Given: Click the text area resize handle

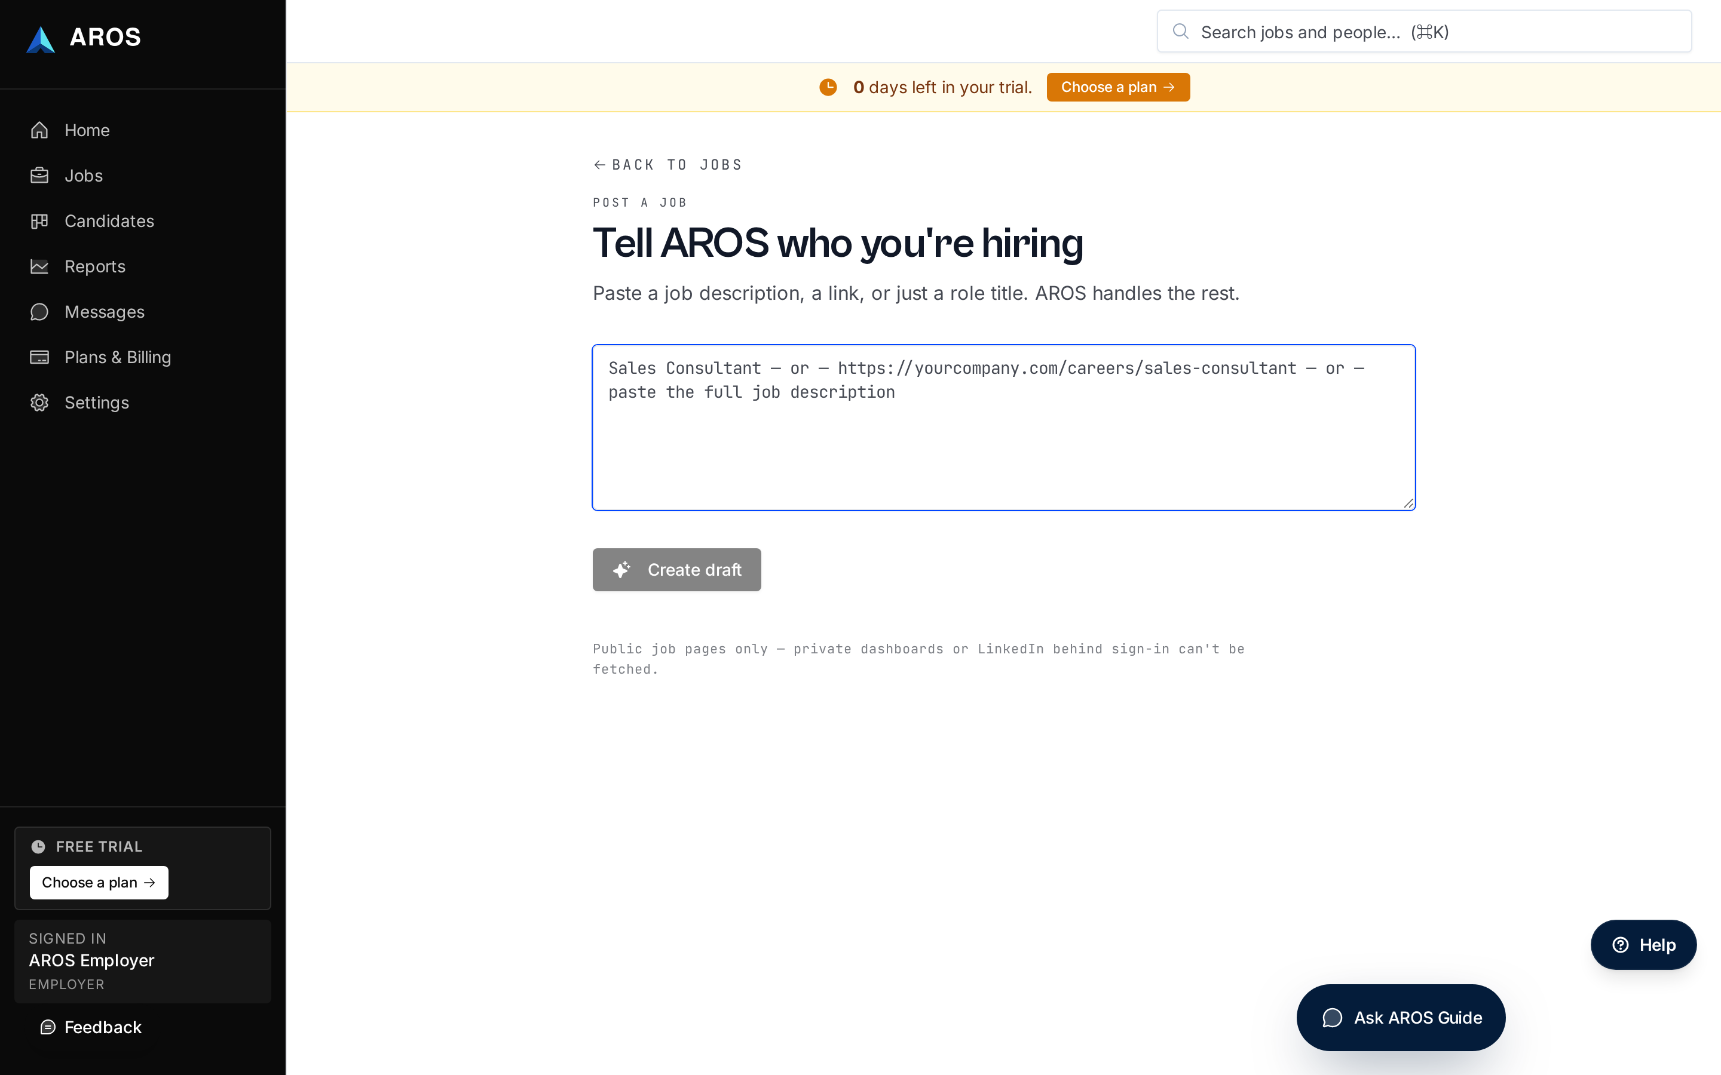Looking at the screenshot, I should (1408, 503).
